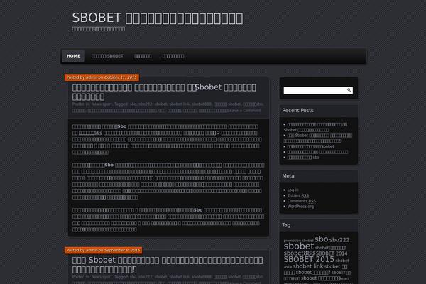
Task: Click 'SBOBET 2015' in the tag cloud
Action: [309, 259]
